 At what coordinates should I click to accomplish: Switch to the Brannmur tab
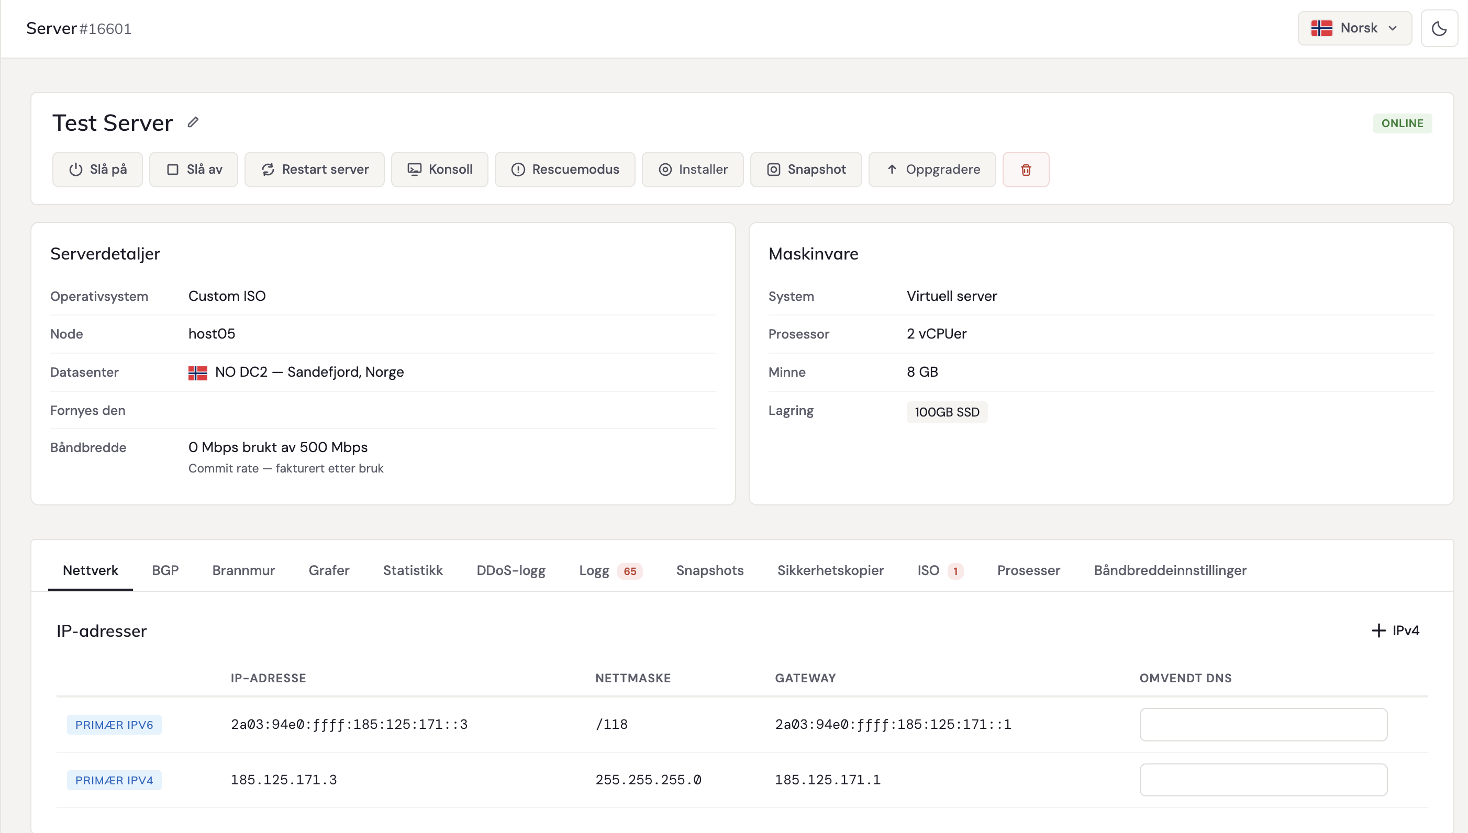click(243, 570)
